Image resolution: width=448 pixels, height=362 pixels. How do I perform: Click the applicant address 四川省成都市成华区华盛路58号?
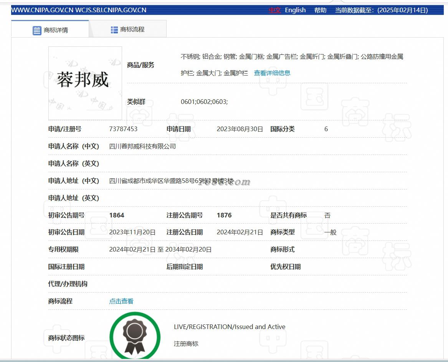[172, 181]
